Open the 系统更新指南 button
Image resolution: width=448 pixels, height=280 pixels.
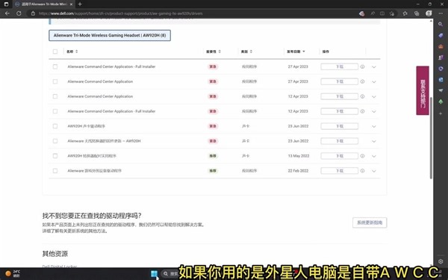[370, 223]
